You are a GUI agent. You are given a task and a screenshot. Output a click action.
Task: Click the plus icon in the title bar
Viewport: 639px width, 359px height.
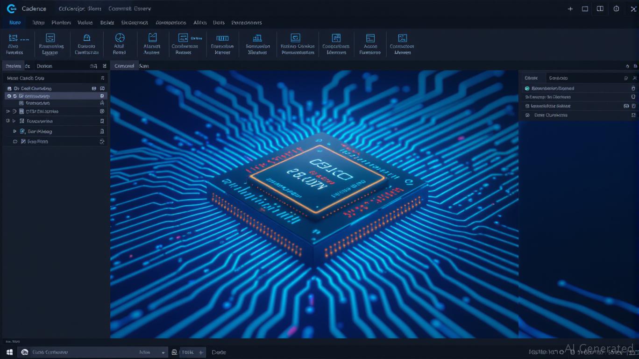pyautogui.click(x=570, y=9)
